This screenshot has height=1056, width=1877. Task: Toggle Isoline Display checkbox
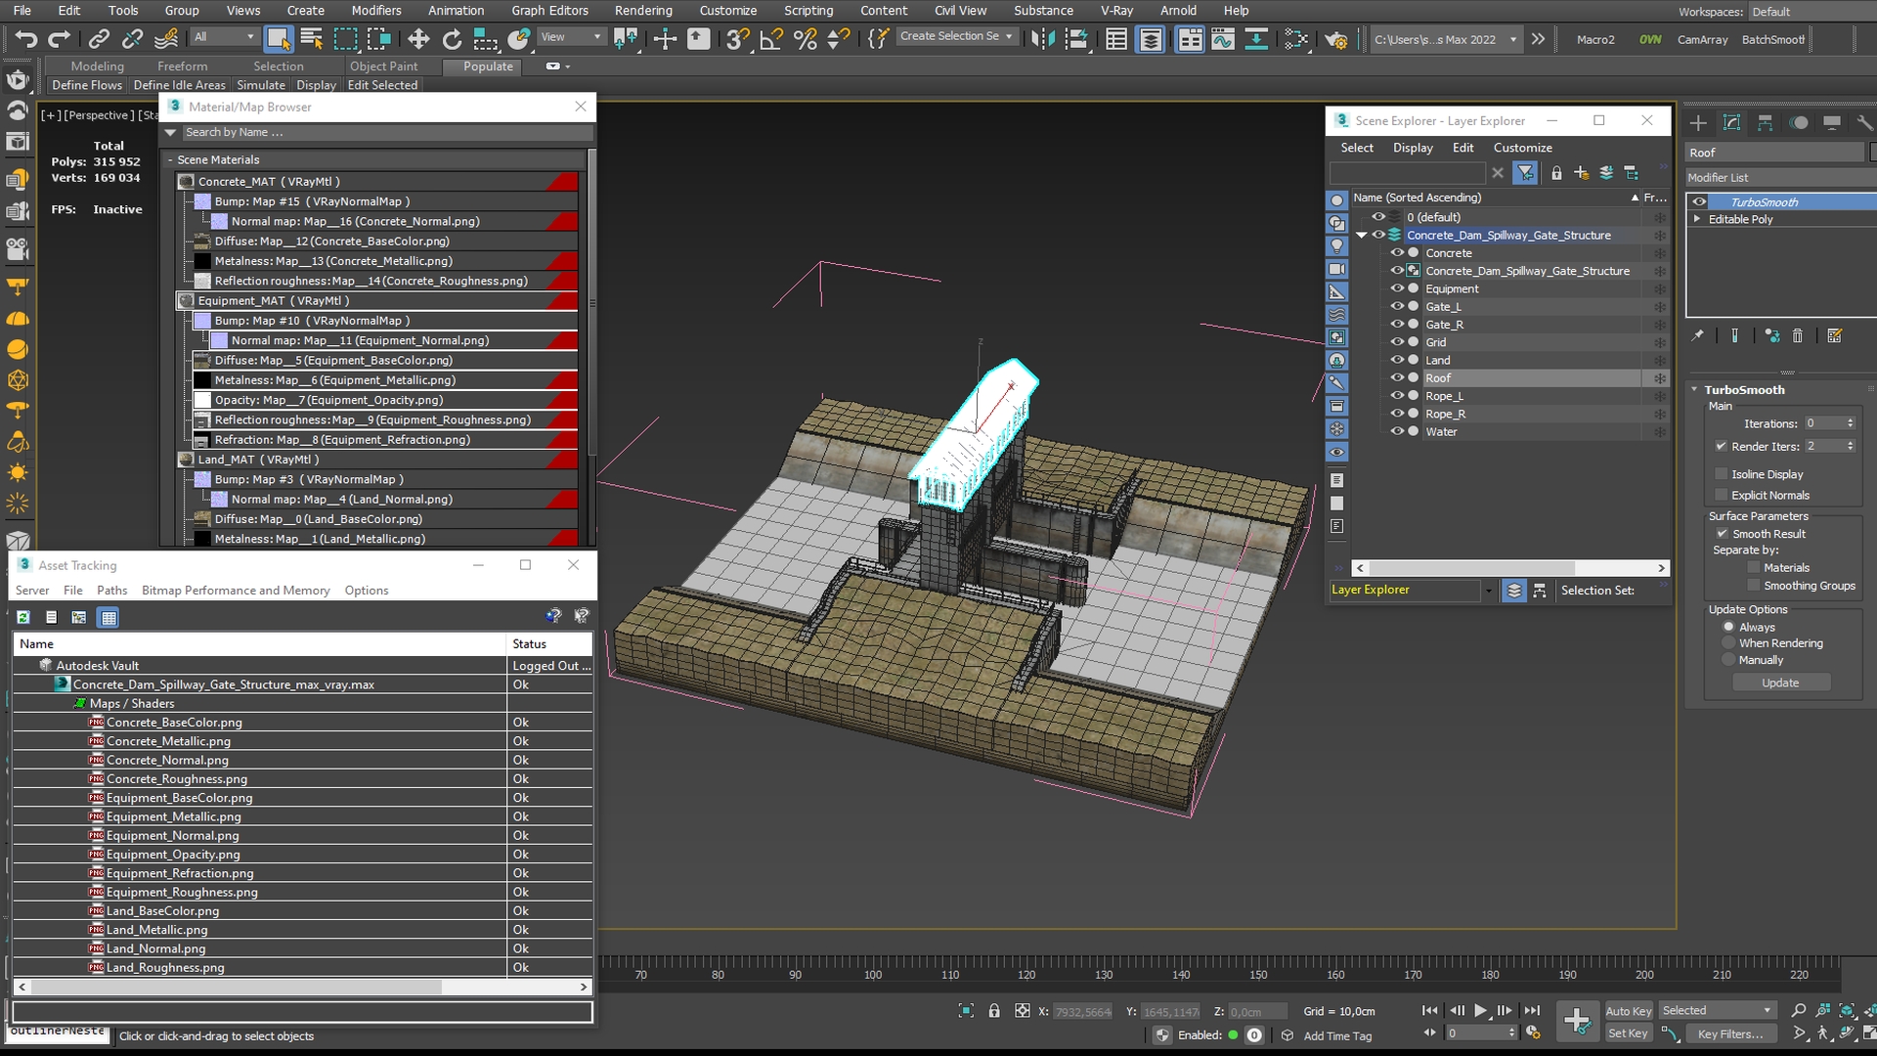pyautogui.click(x=1723, y=474)
